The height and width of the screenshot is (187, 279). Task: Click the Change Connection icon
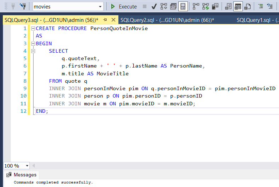tap(23, 6)
